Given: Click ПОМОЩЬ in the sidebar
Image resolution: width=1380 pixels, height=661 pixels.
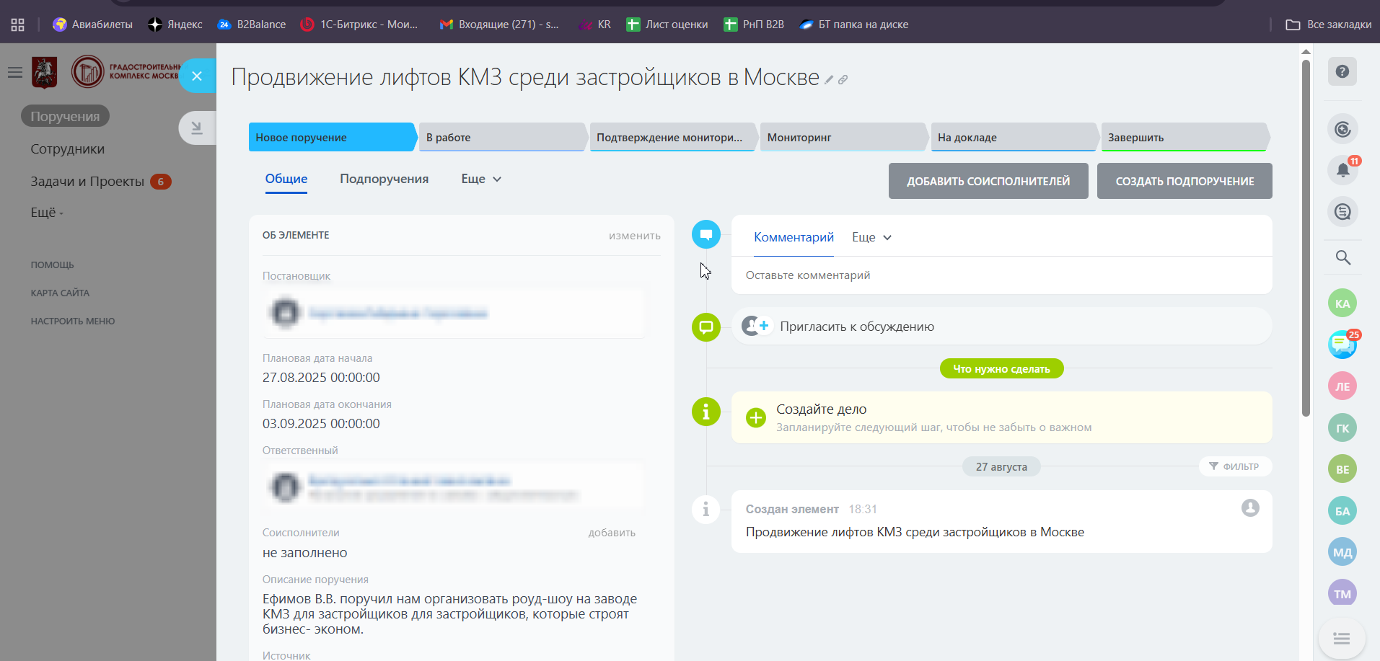Looking at the screenshot, I should click(x=52, y=265).
